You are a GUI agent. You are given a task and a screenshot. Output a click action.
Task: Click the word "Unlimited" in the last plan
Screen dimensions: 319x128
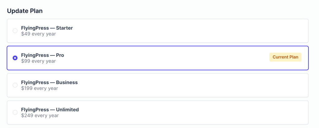67,110
